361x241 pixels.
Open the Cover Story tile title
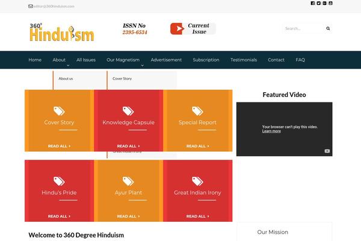tap(59, 122)
